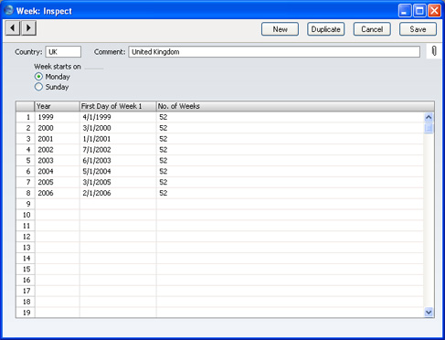Viewport: 445px width, 340px height.
Task: Click No. of Weeks value for 2006
Action: pos(290,193)
